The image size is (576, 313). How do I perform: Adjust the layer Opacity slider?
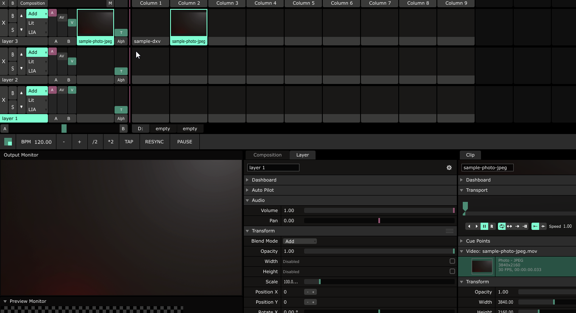click(x=379, y=251)
